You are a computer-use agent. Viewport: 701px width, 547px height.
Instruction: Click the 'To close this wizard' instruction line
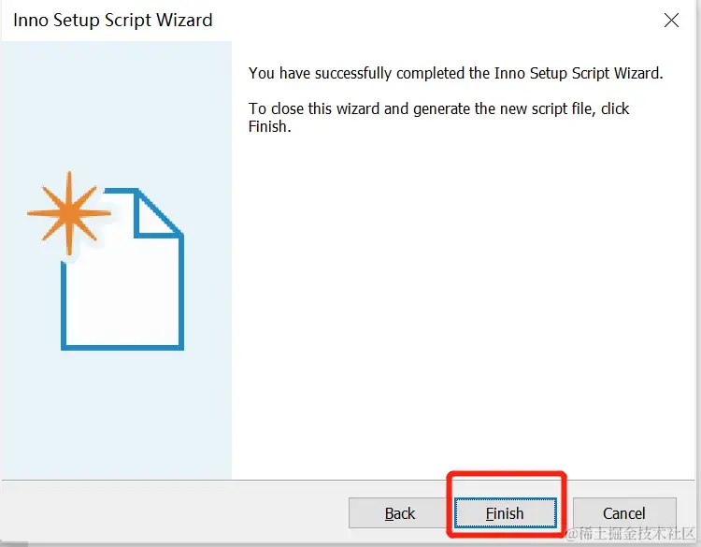[438, 108]
